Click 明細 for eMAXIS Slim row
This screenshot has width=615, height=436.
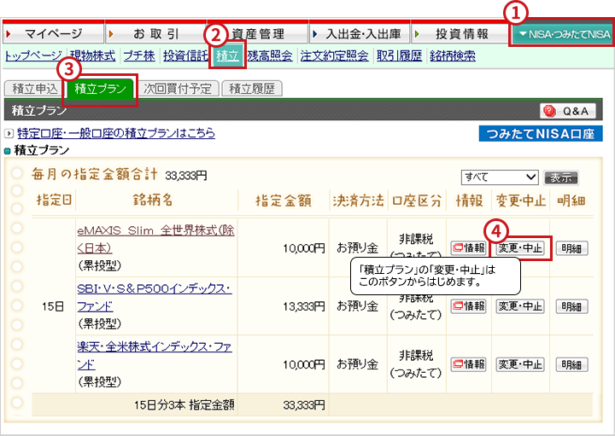pyautogui.click(x=571, y=248)
